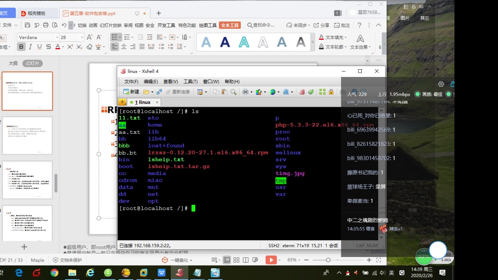Toggle underline formatting in WPS
Viewport: 498px width, 280px height.
click(x=39, y=47)
